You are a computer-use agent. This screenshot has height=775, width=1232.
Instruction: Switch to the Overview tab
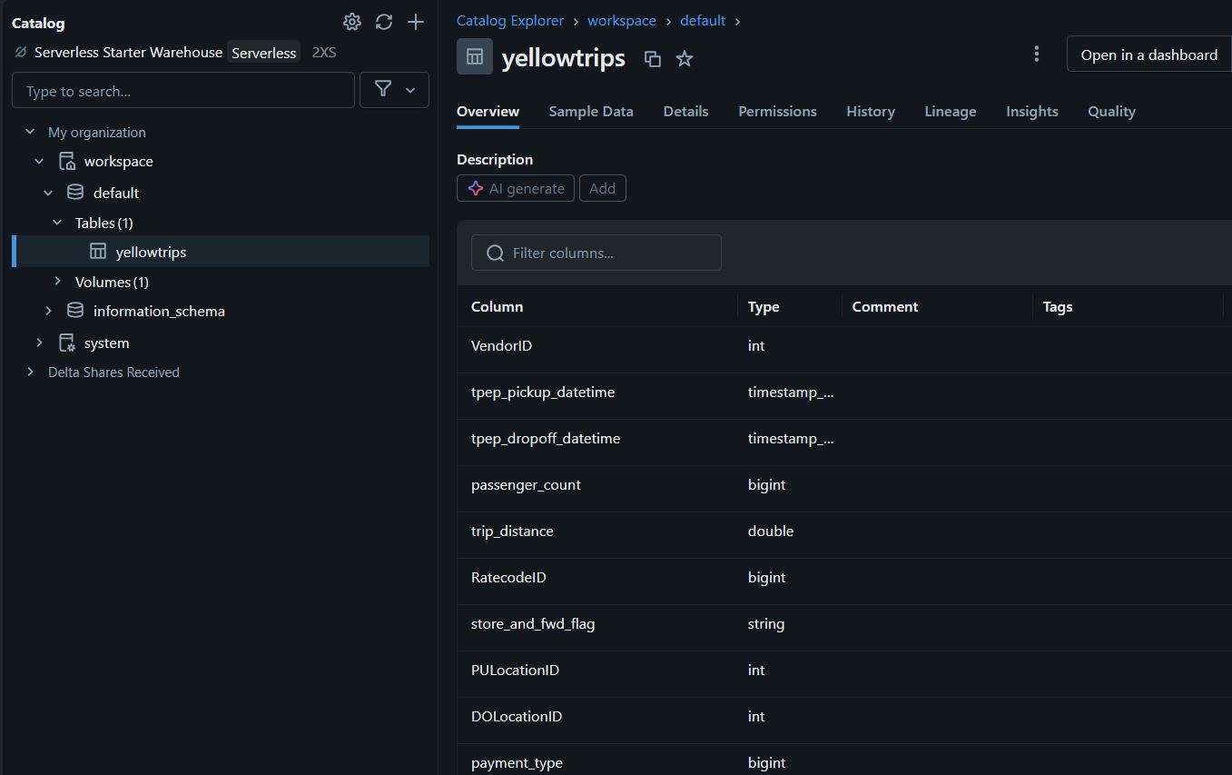click(x=488, y=111)
